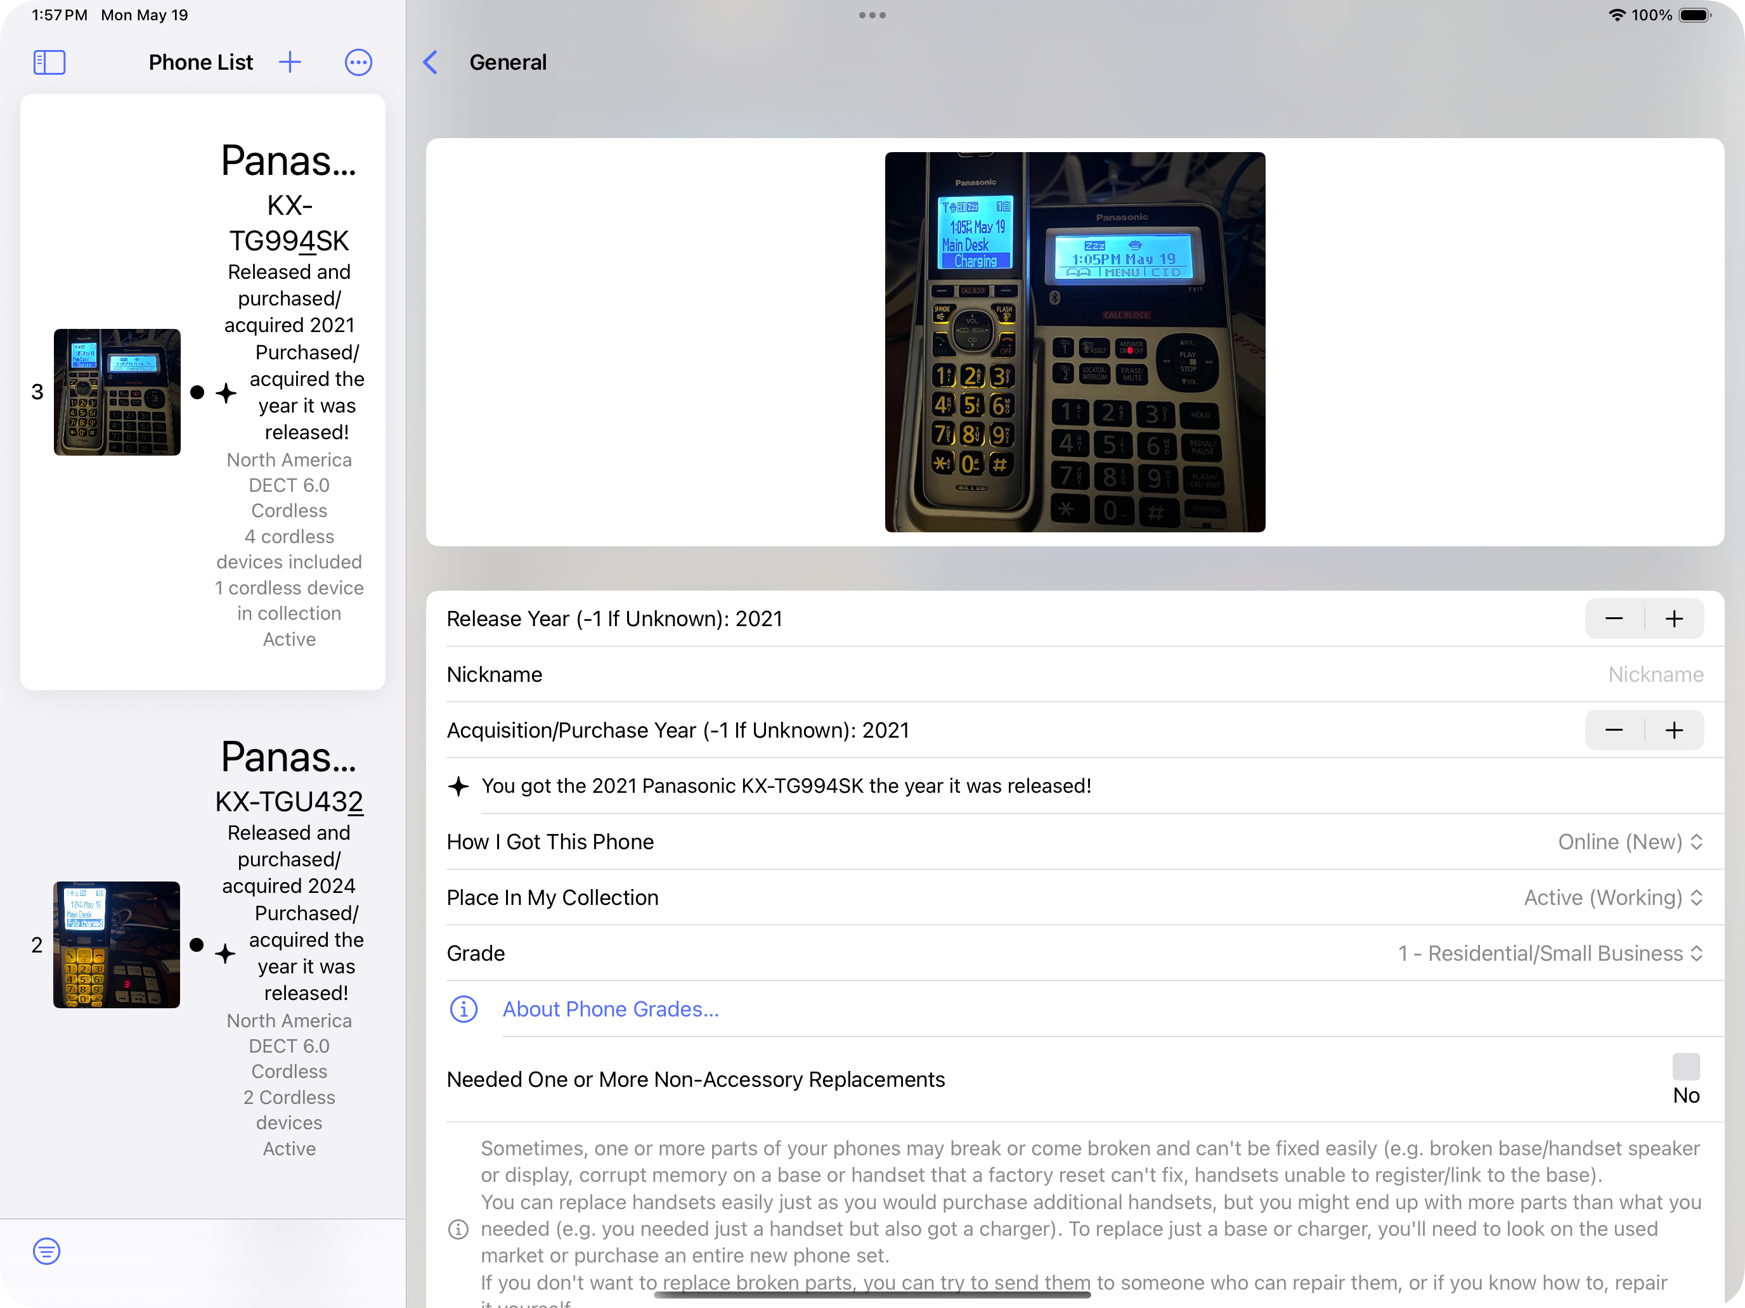Viewport: 1745px width, 1308px height.
Task: Tap the sparkle icon on the KX-TG994SK row
Action: pos(226,393)
